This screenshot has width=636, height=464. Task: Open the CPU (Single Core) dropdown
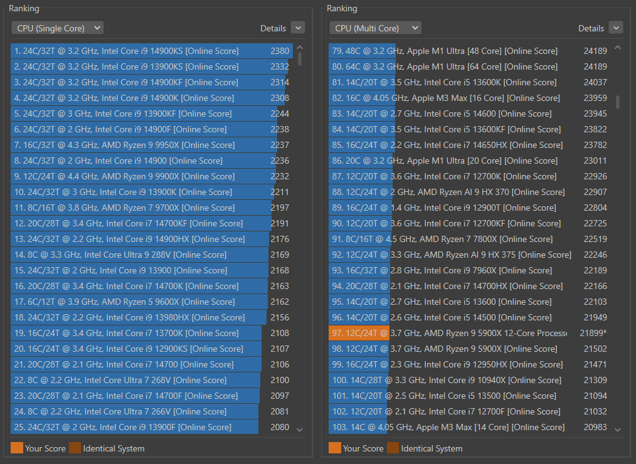57,28
